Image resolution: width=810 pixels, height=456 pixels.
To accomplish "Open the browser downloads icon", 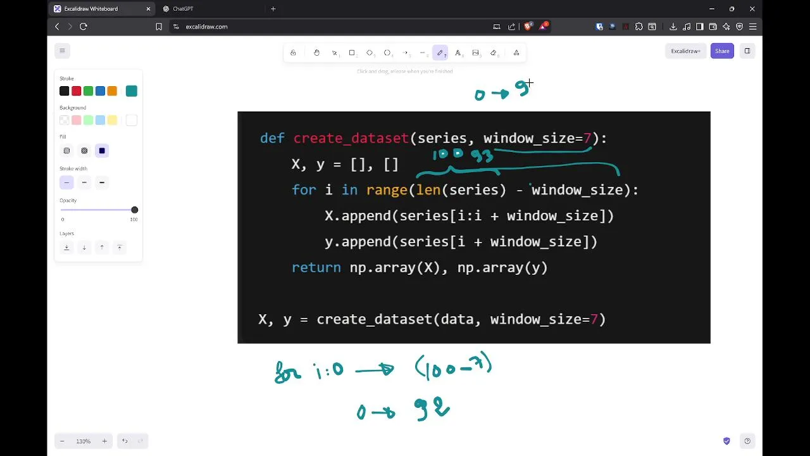I will [673, 27].
